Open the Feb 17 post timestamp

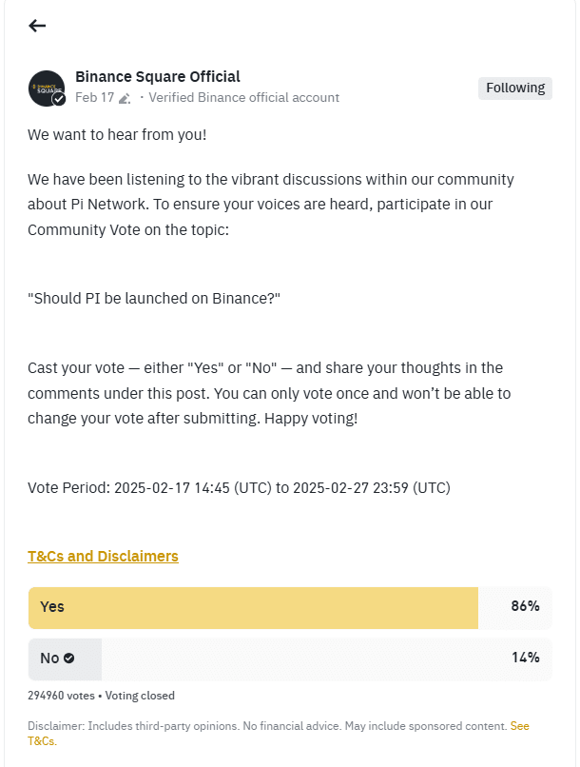click(x=93, y=97)
